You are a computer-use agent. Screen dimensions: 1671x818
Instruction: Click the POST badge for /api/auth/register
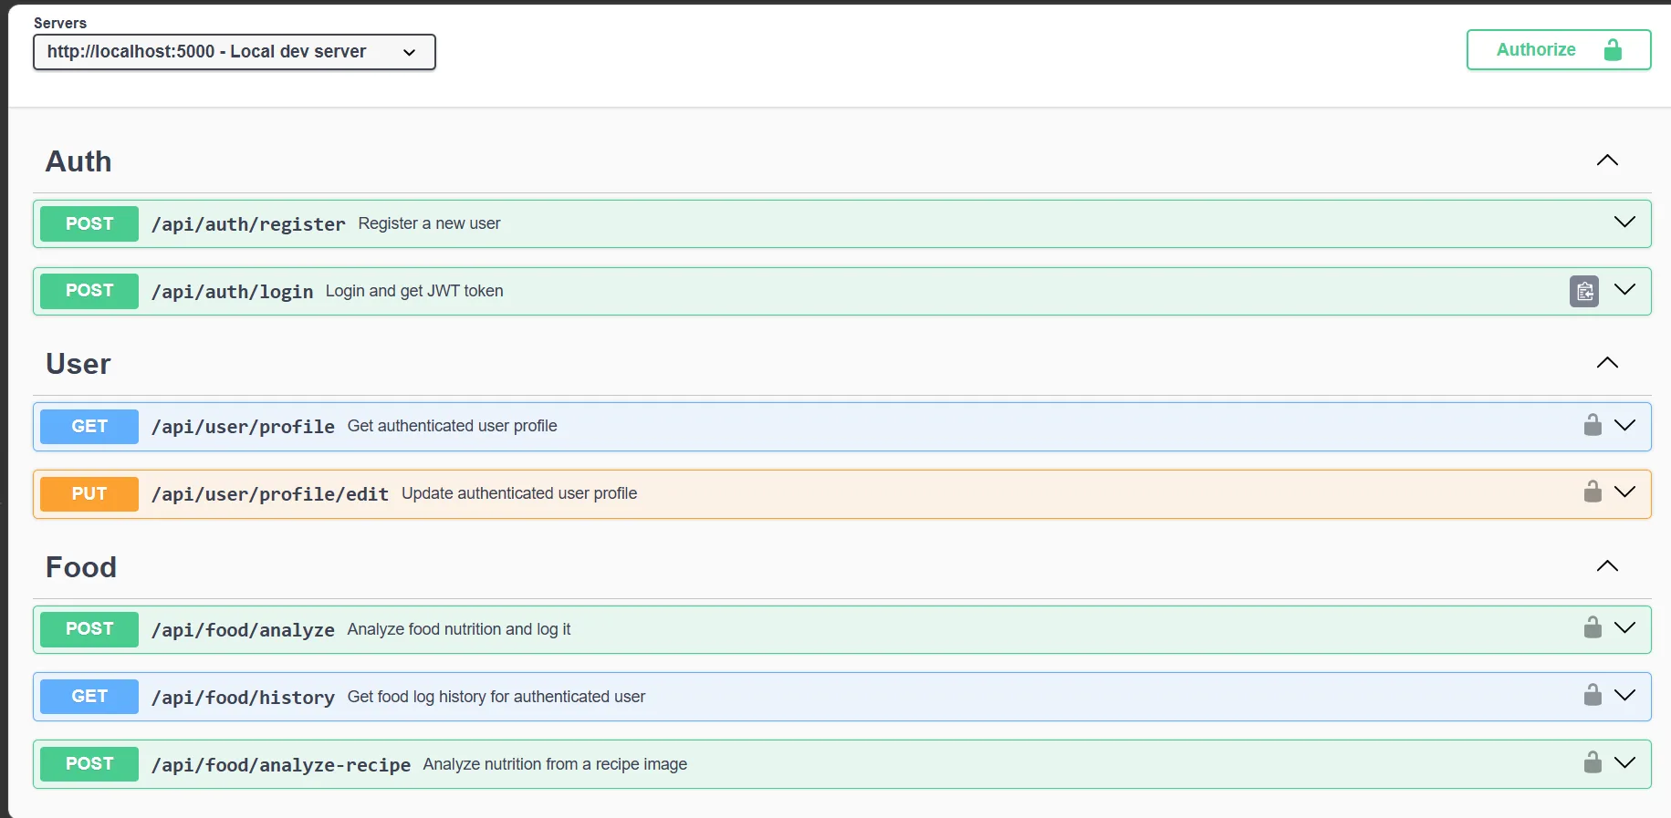click(89, 223)
